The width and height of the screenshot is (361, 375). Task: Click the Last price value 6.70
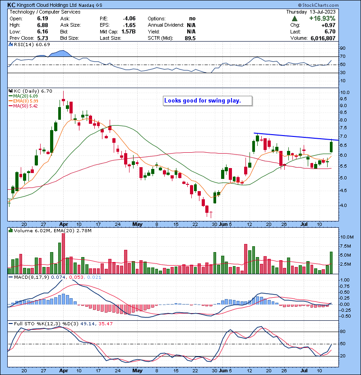[330, 32]
